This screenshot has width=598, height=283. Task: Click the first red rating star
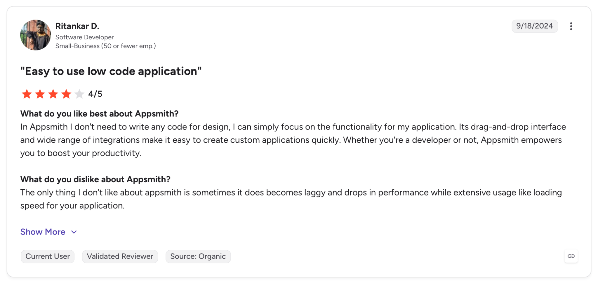click(x=27, y=94)
